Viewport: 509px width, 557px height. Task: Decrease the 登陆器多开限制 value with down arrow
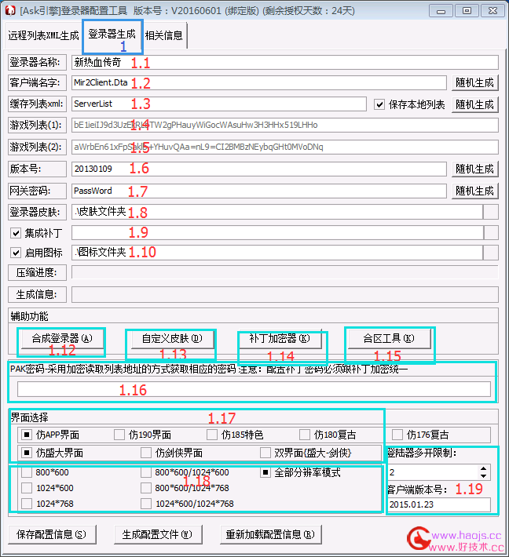[483, 476]
